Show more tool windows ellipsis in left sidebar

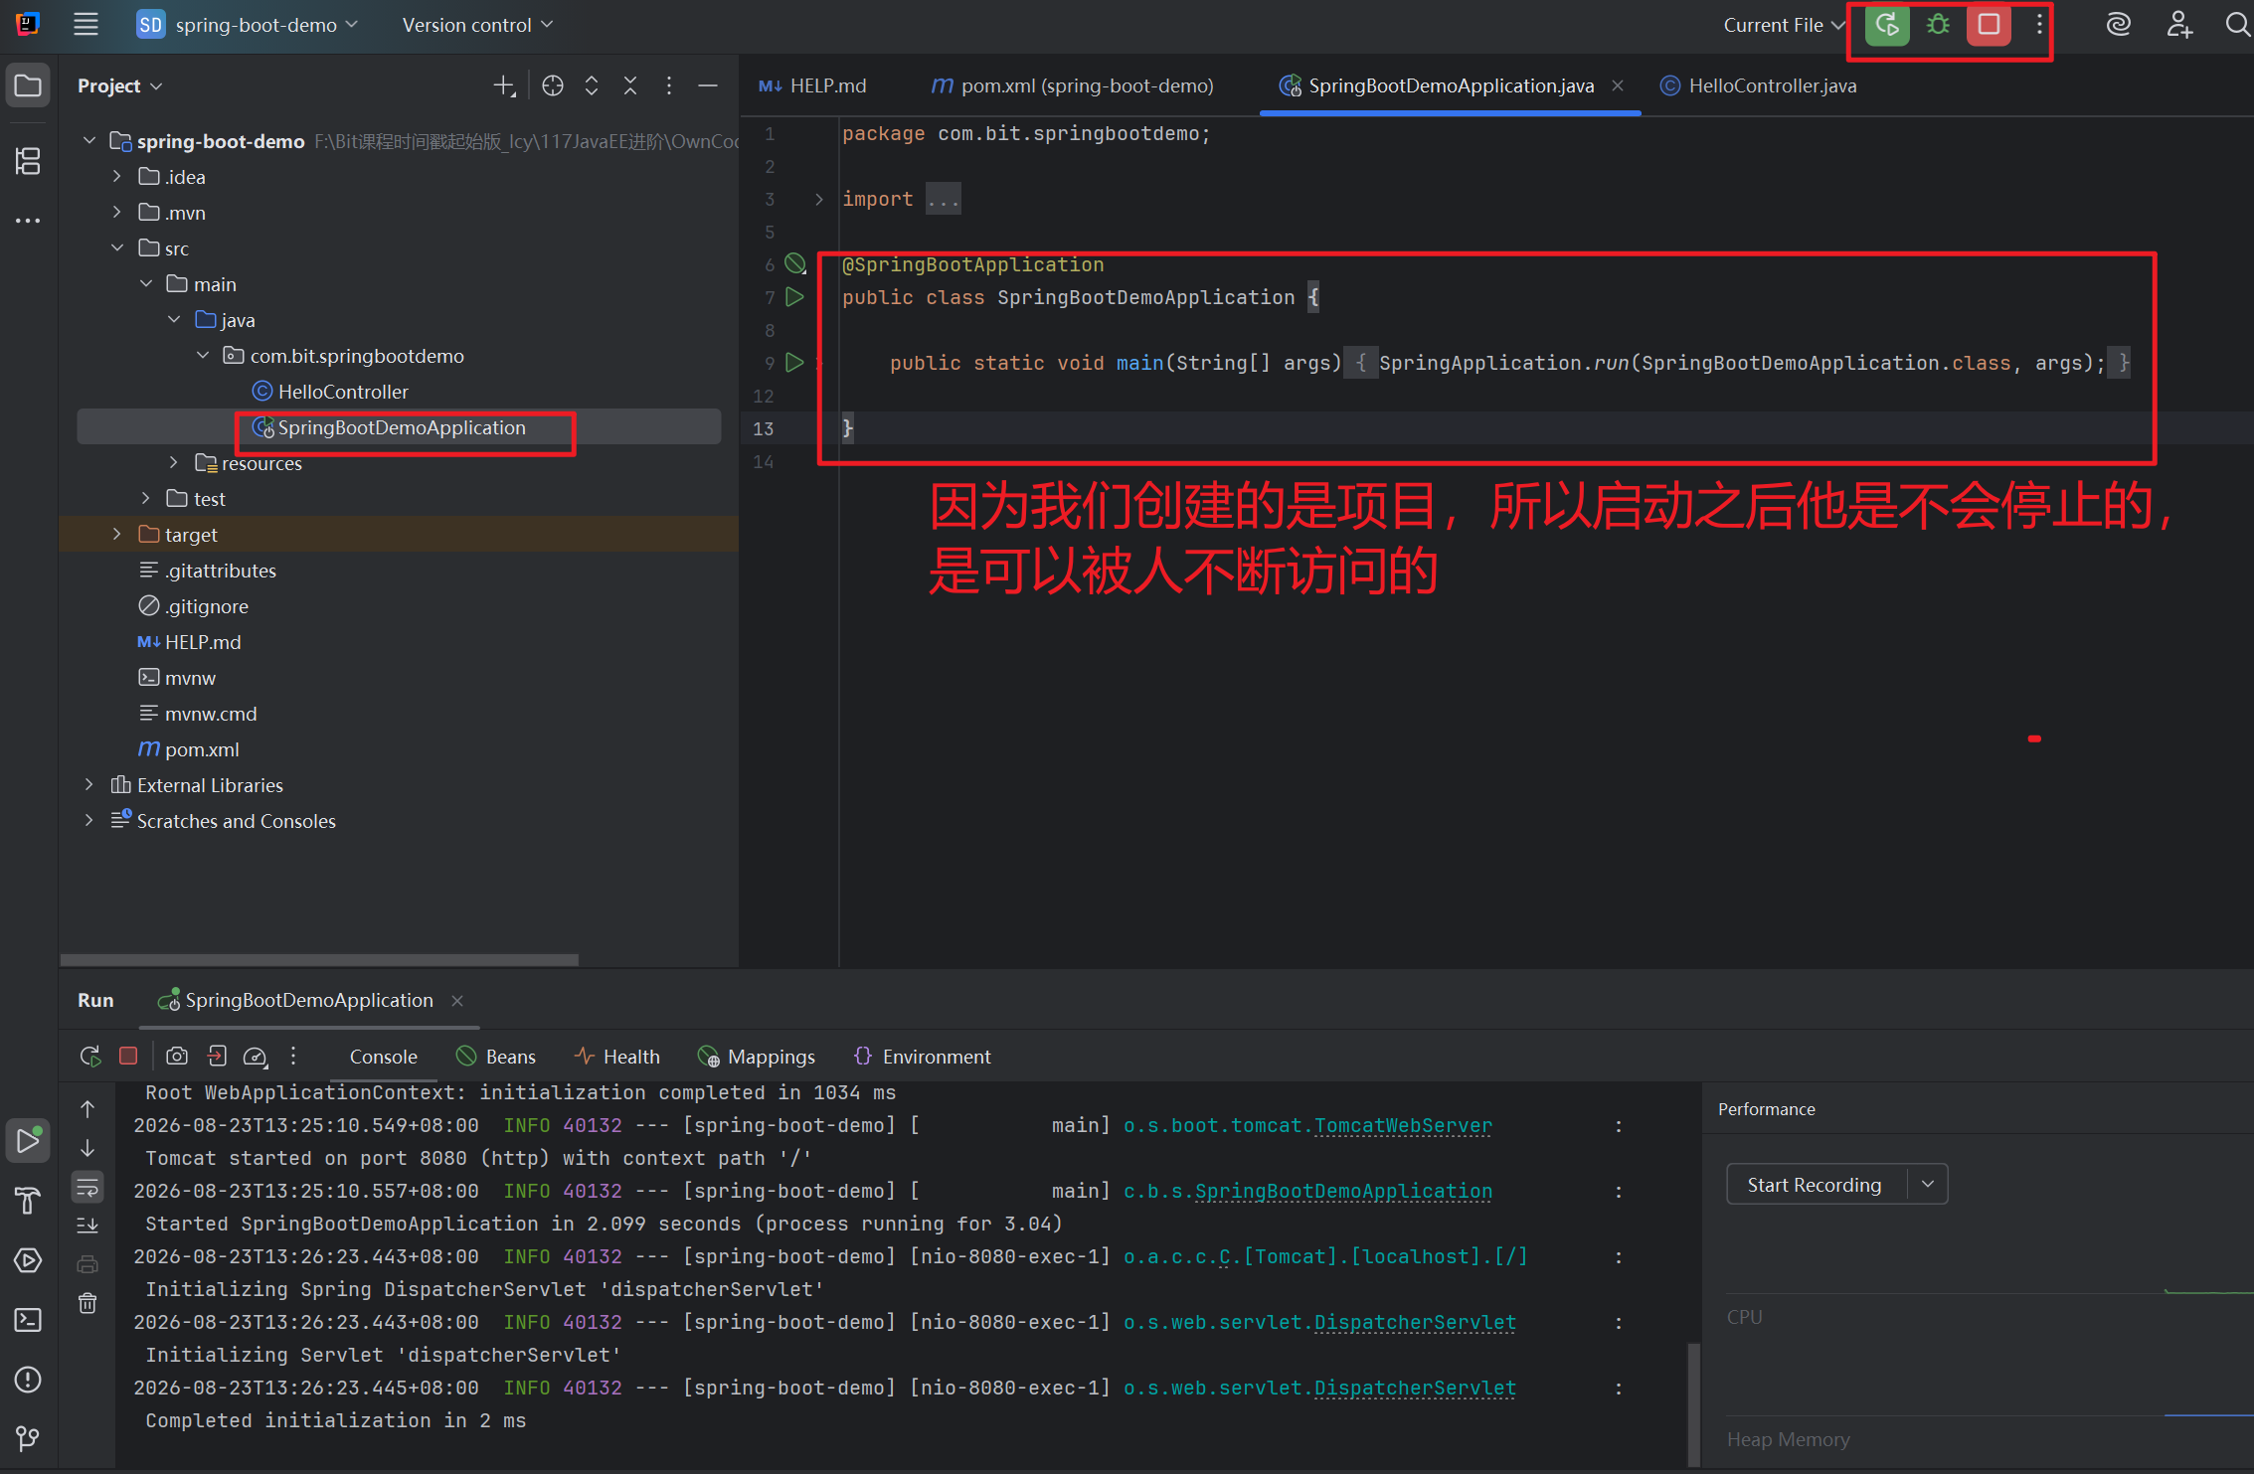point(28,220)
